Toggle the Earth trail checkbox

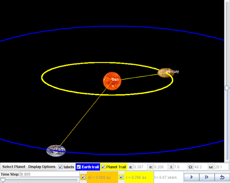79,167
